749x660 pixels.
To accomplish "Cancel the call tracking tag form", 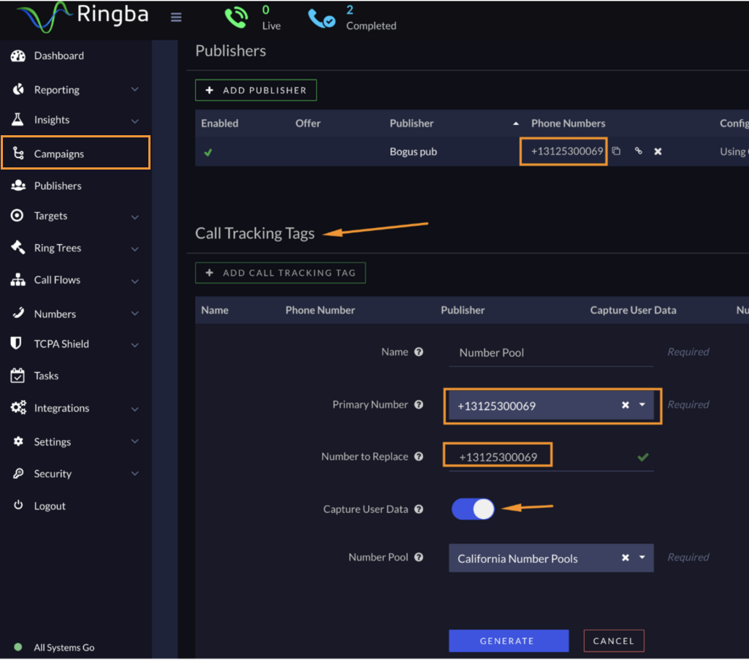I will coord(614,641).
